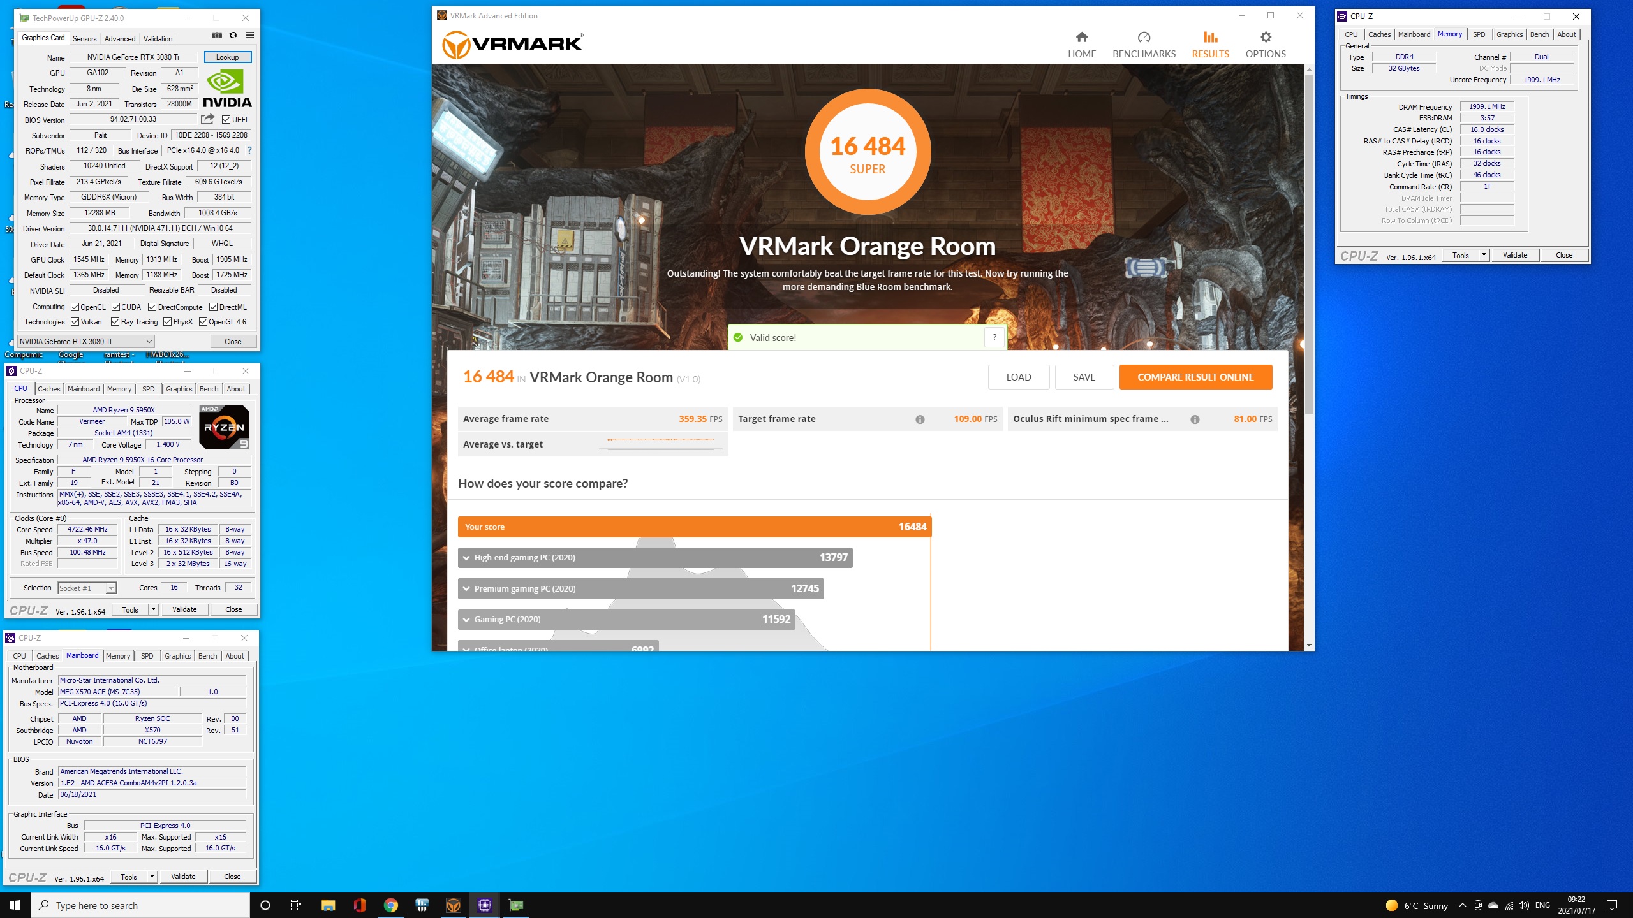Toggle the Vulkan checkbox
1633x918 pixels.
point(75,322)
